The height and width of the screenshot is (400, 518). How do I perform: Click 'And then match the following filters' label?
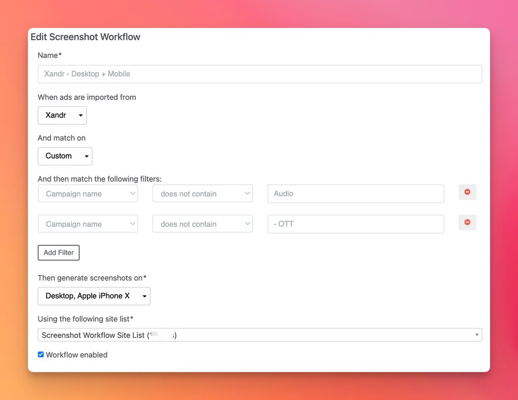pos(99,179)
